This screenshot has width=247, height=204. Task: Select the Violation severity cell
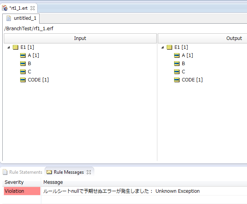click(x=22, y=191)
